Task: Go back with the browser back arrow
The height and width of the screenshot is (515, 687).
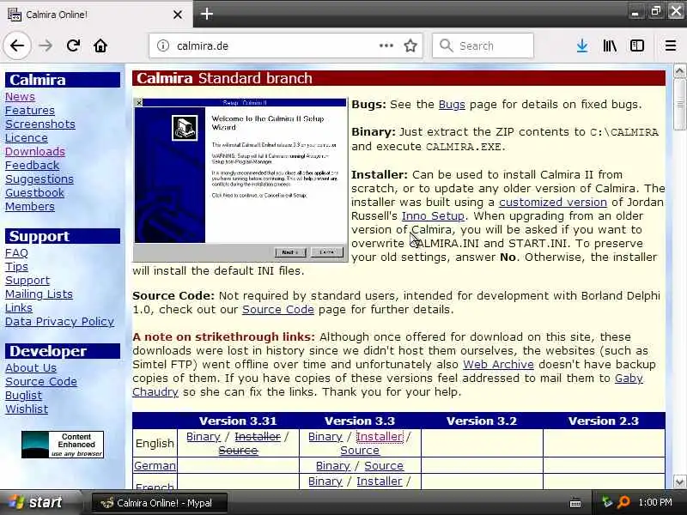Action: [17, 45]
